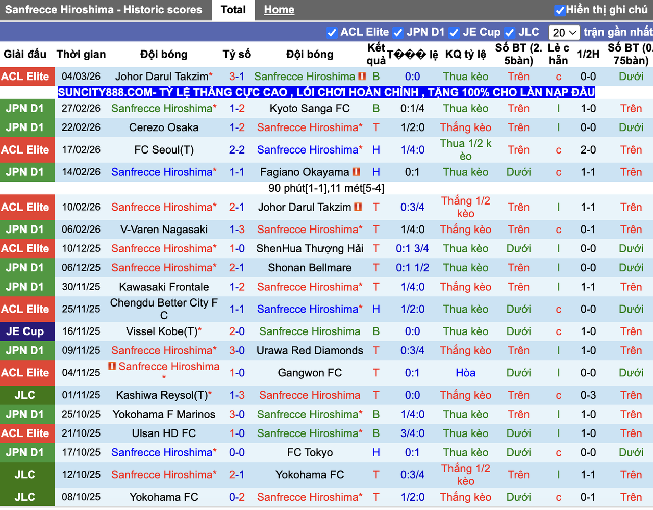This screenshot has width=653, height=510.
Task: Uncheck the JPN D1 filter checkbox
Action: pyautogui.click(x=398, y=33)
